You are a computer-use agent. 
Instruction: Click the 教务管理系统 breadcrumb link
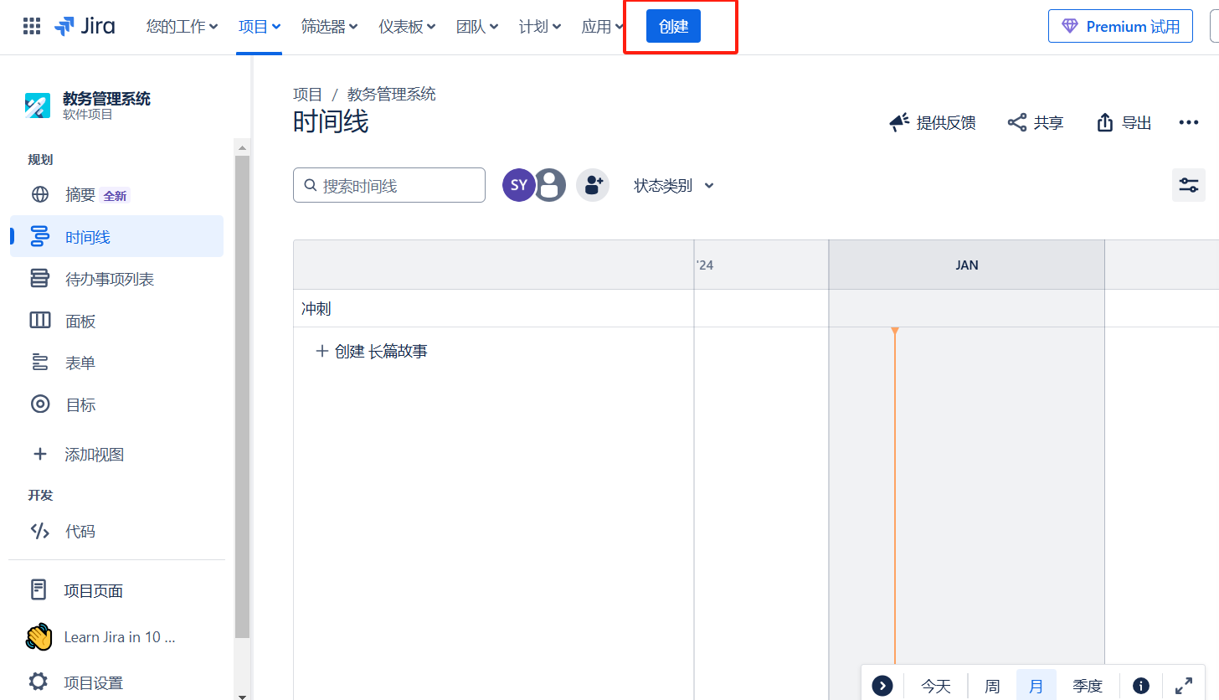click(392, 94)
